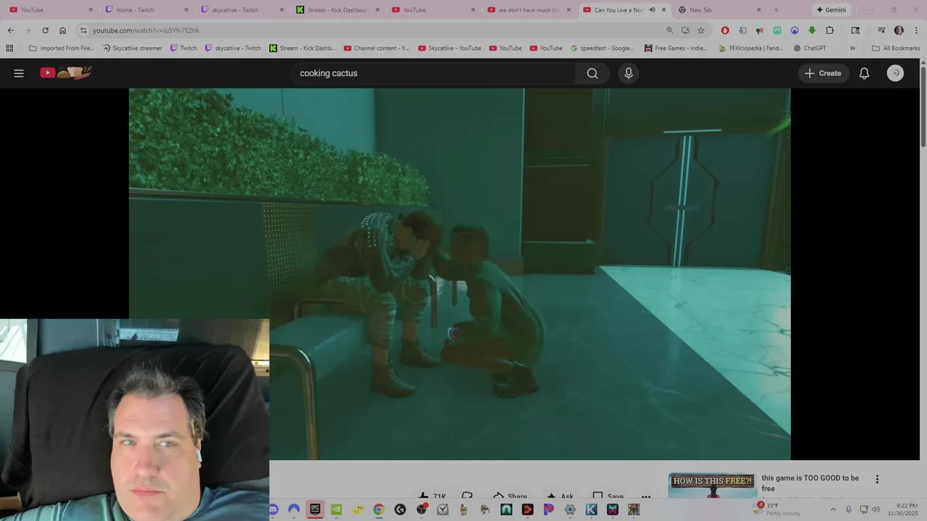This screenshot has height=521, width=927.
Task: Open the gear Settings icon in taskbar
Action: (x=570, y=509)
